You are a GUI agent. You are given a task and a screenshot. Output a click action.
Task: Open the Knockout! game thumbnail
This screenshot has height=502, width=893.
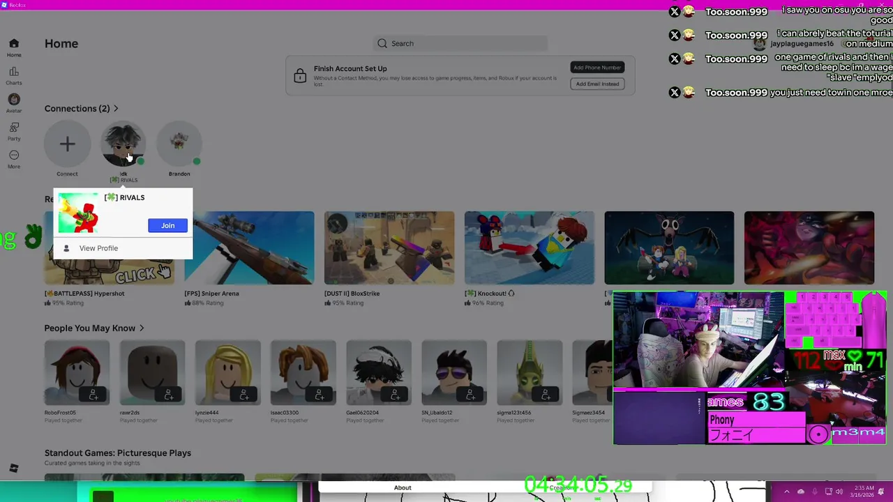click(530, 248)
